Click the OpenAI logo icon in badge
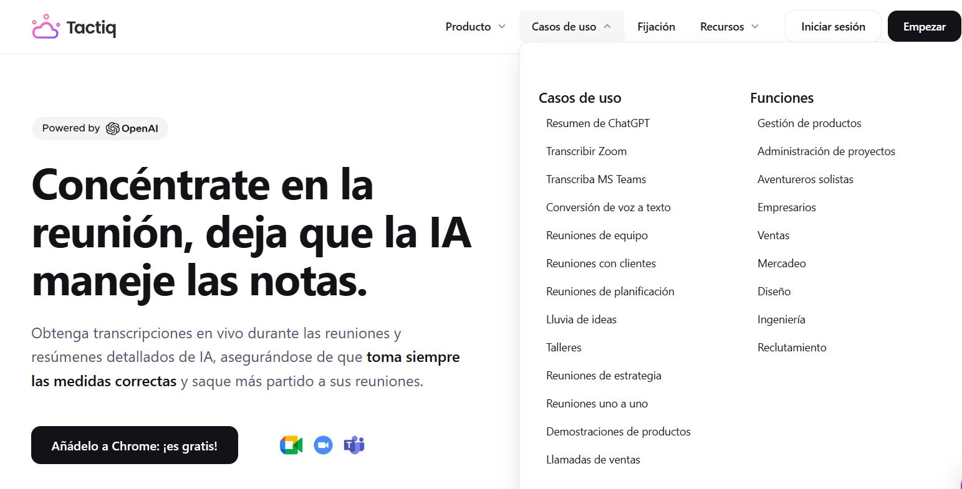Image resolution: width=962 pixels, height=489 pixels. [x=112, y=128]
